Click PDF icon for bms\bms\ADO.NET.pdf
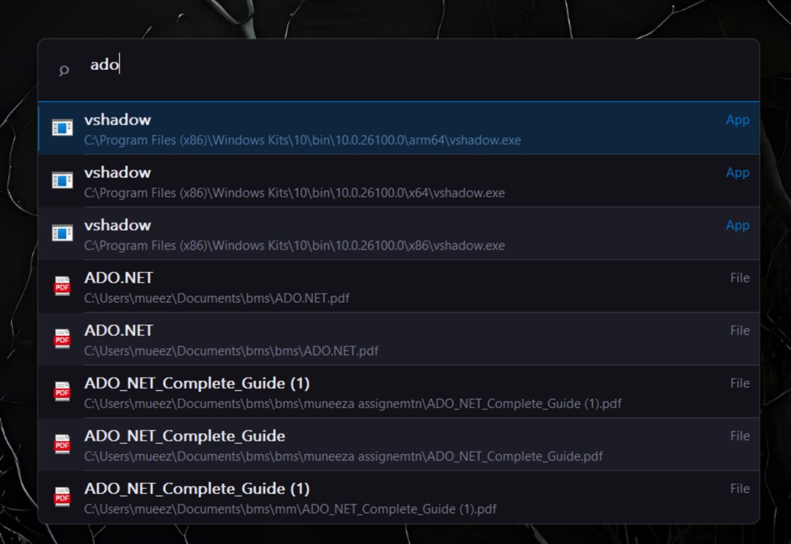Viewport: 791px width, 544px height. [x=62, y=338]
